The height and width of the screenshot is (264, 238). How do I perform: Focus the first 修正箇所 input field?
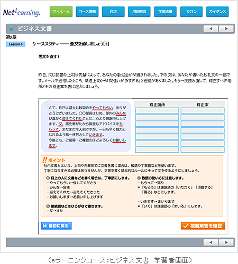[157, 111]
